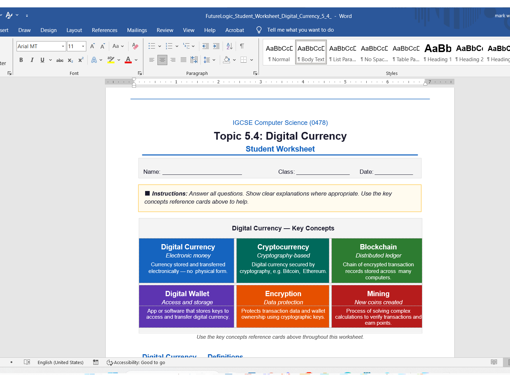Align text left
510x382 pixels.
tap(152, 60)
